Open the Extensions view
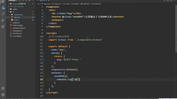 (x=3, y=27)
